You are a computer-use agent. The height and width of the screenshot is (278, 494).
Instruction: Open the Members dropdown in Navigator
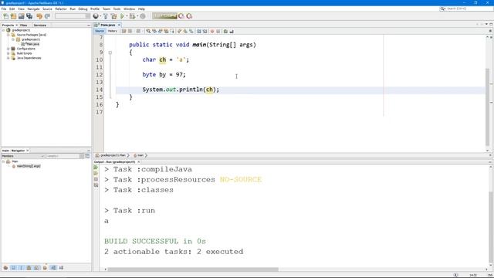click(x=23, y=156)
